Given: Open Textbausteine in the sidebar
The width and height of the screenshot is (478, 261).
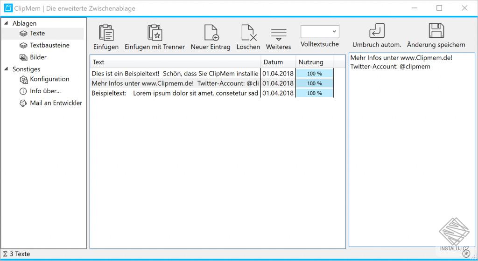Looking at the screenshot, I should (x=49, y=45).
